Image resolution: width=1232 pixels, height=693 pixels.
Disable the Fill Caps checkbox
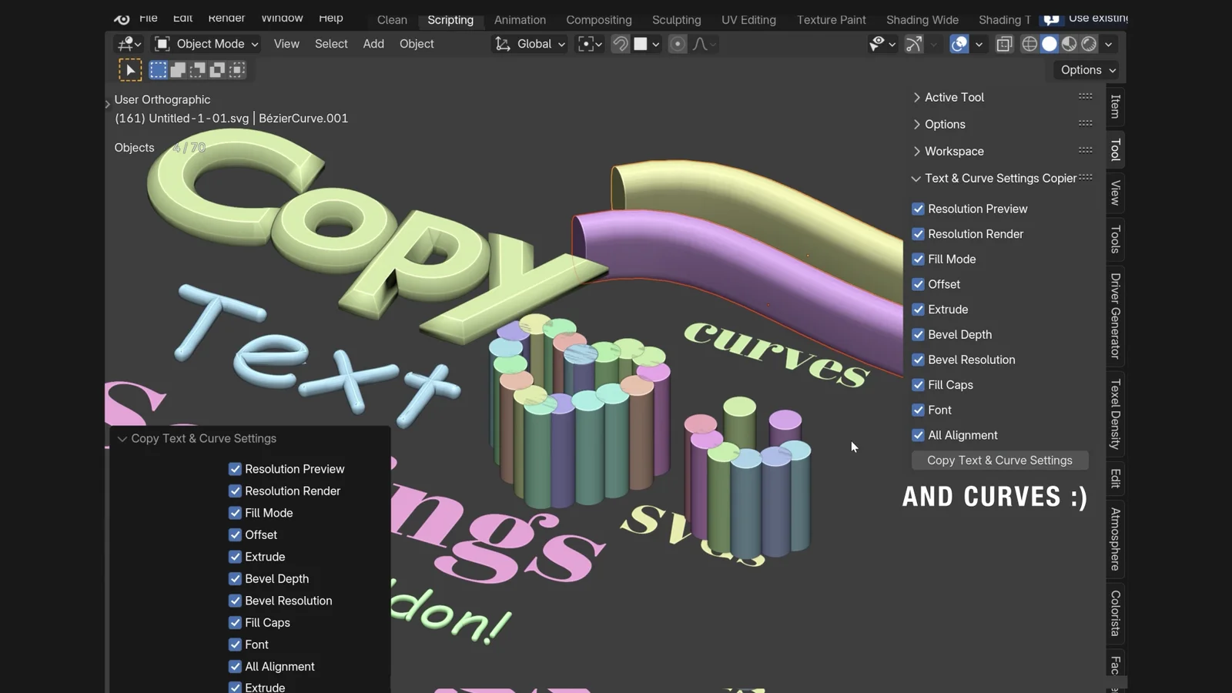[918, 384]
